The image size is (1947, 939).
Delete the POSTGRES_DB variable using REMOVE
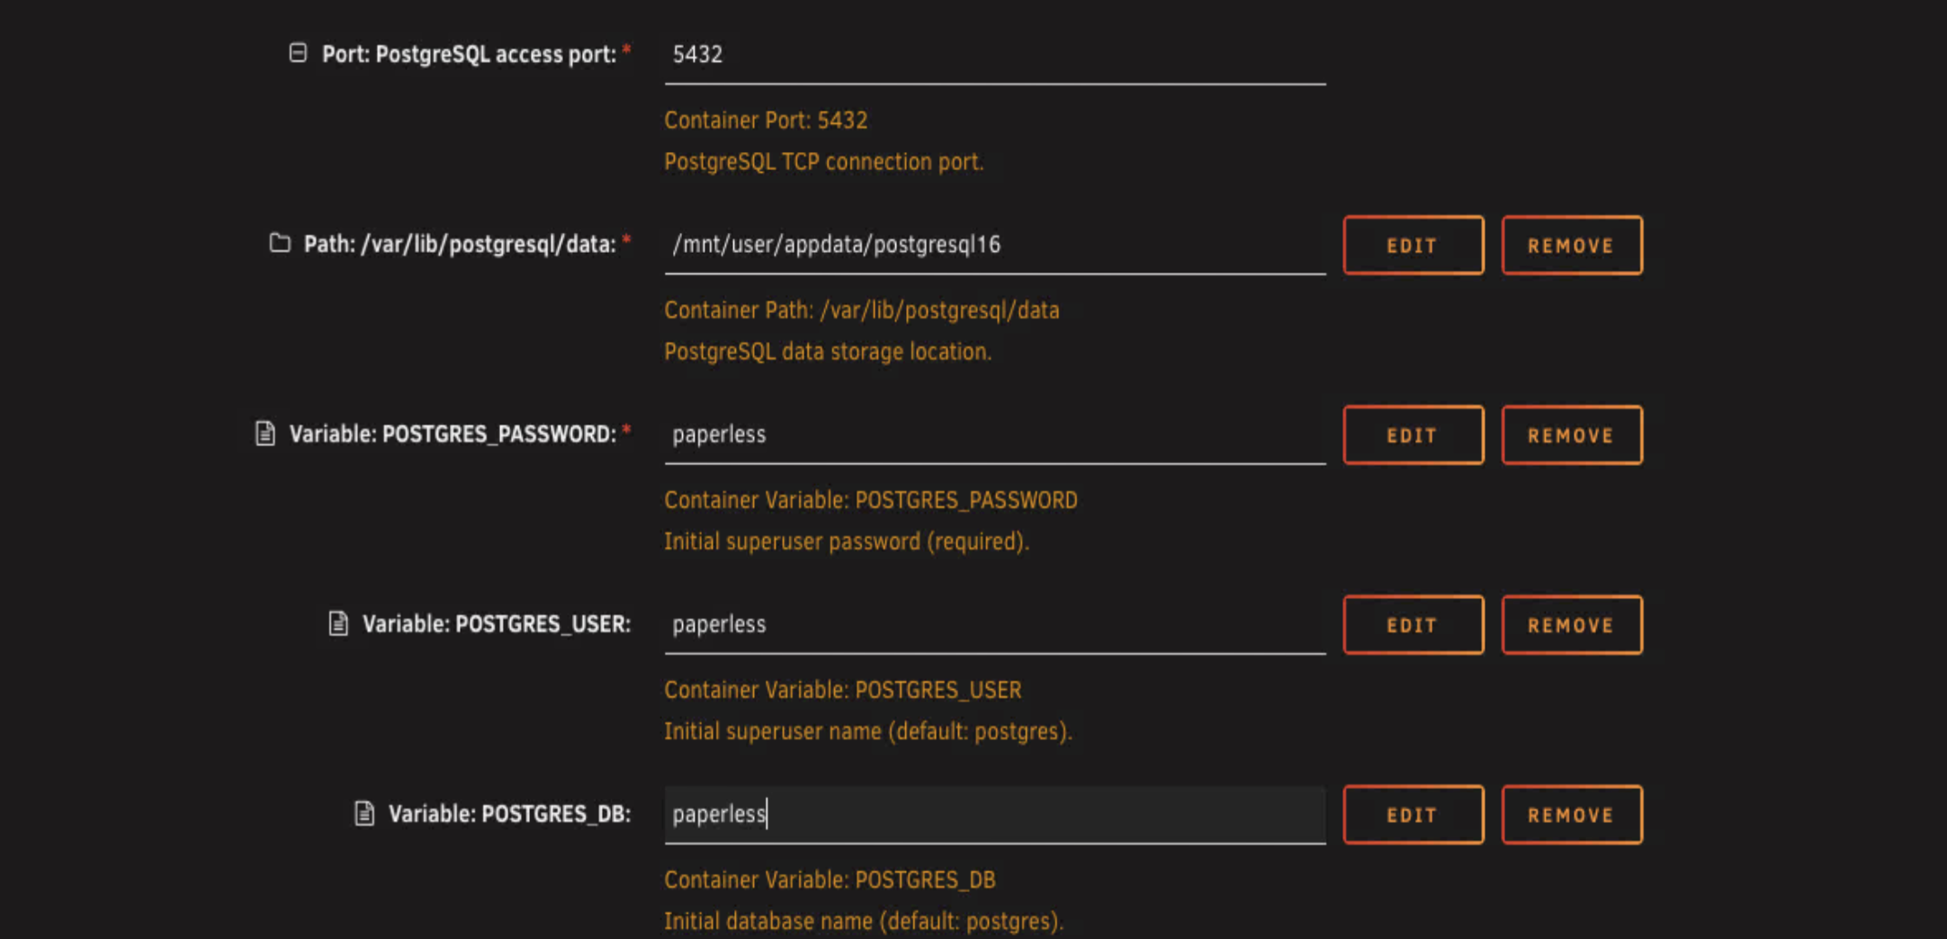pos(1571,815)
